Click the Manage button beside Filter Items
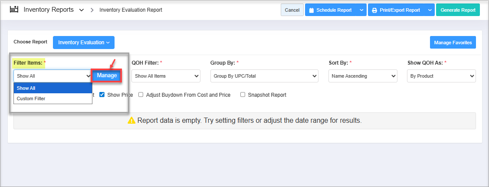 pos(107,75)
